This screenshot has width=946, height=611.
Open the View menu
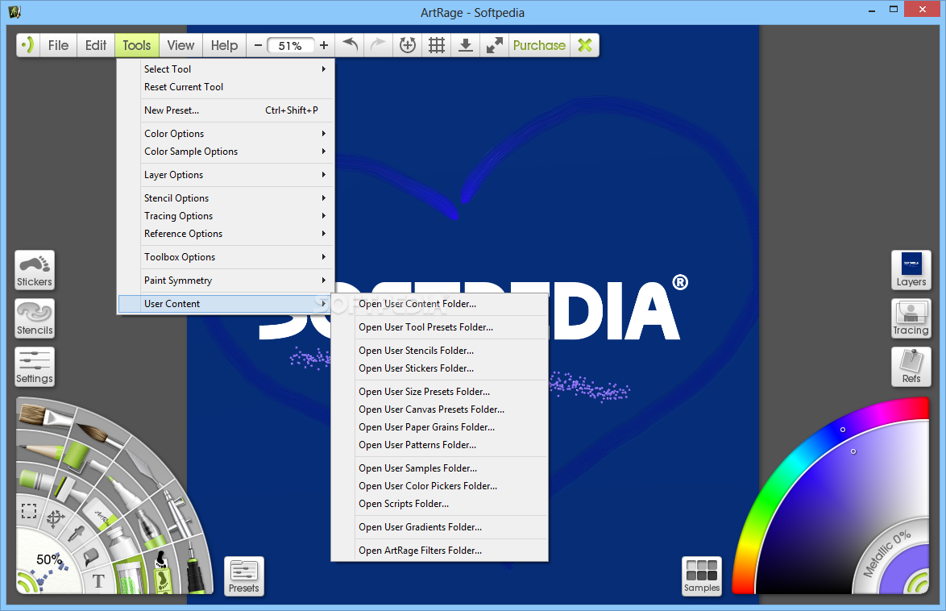180,45
